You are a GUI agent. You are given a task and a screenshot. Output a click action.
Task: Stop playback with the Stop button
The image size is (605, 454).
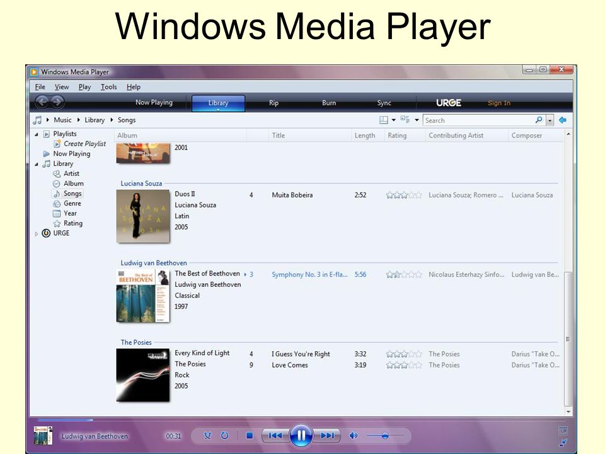(x=250, y=436)
